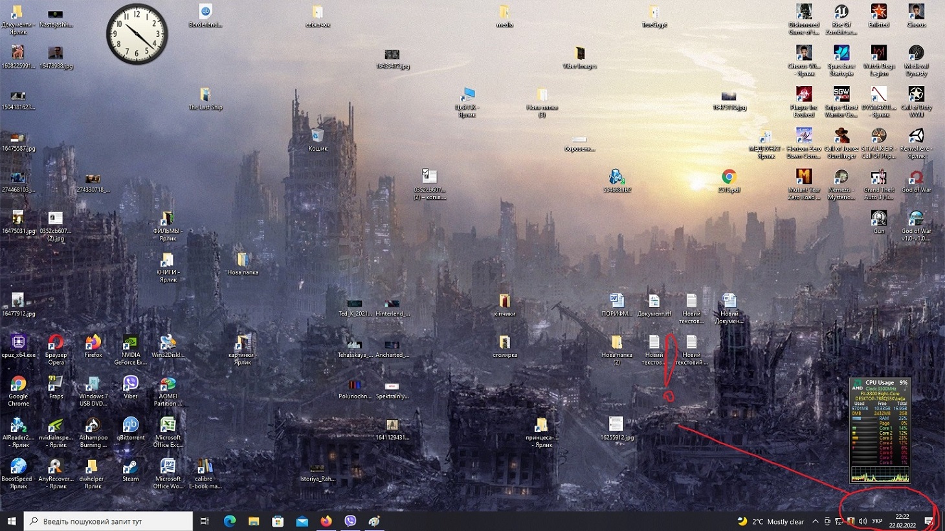This screenshot has height=531, width=945.
Task: Open the Mail app from the taskbar
Action: pyautogui.click(x=302, y=521)
